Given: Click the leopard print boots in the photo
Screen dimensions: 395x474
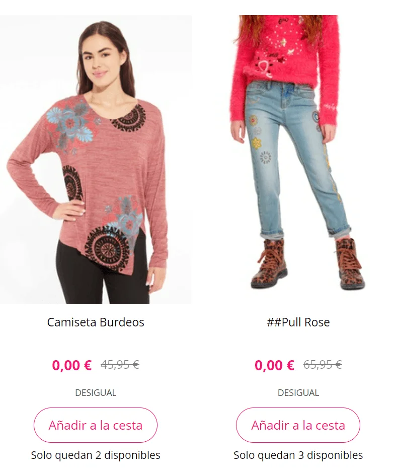Looking at the screenshot, I should click(x=307, y=263).
